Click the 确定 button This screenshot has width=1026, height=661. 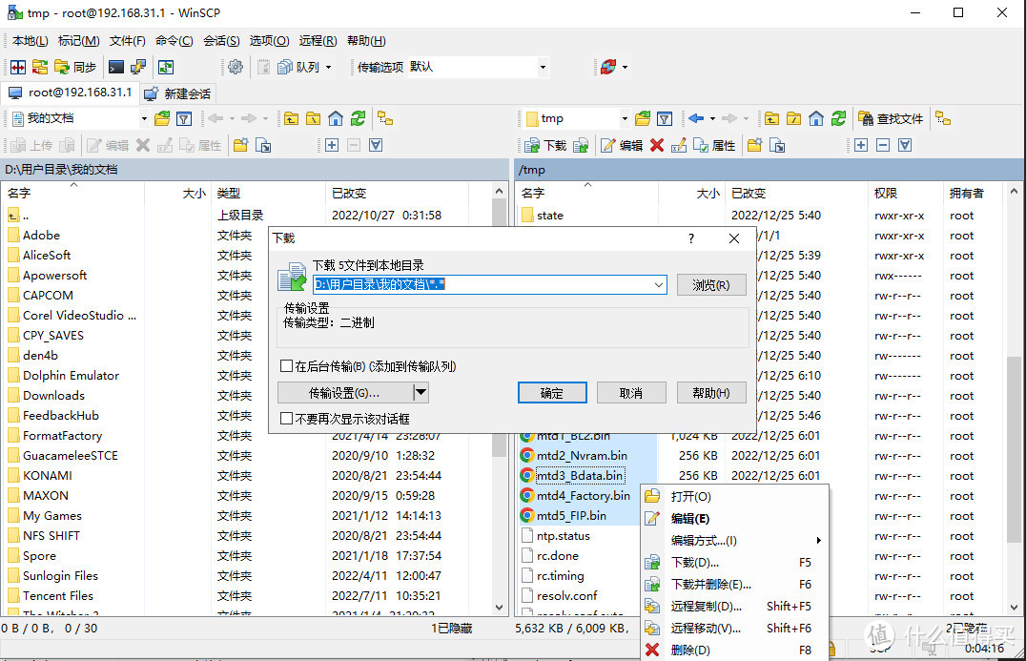coord(551,393)
